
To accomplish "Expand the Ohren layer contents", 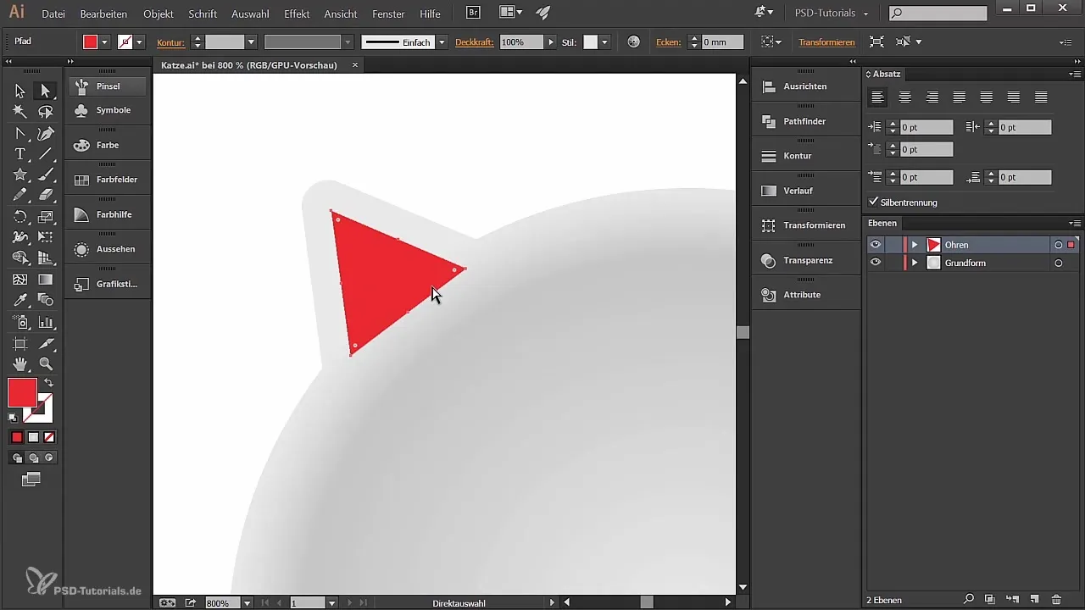I will coord(914,245).
